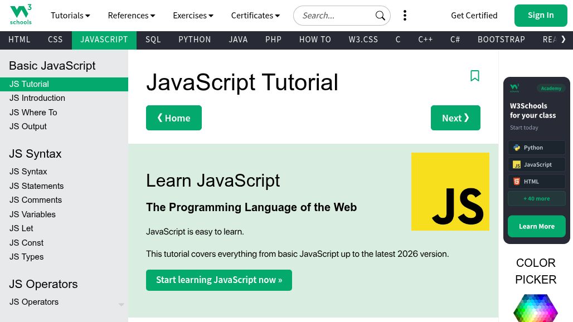
Task: Focus the Search input field
Action: (334, 16)
